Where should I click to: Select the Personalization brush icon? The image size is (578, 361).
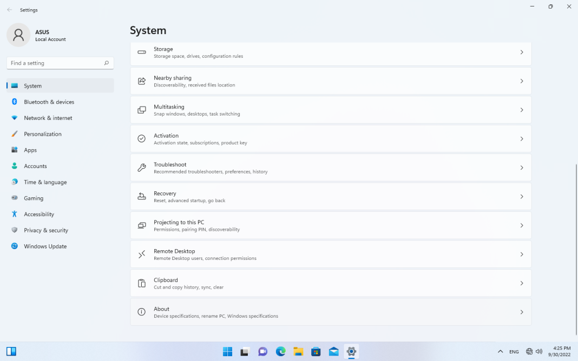coord(14,133)
